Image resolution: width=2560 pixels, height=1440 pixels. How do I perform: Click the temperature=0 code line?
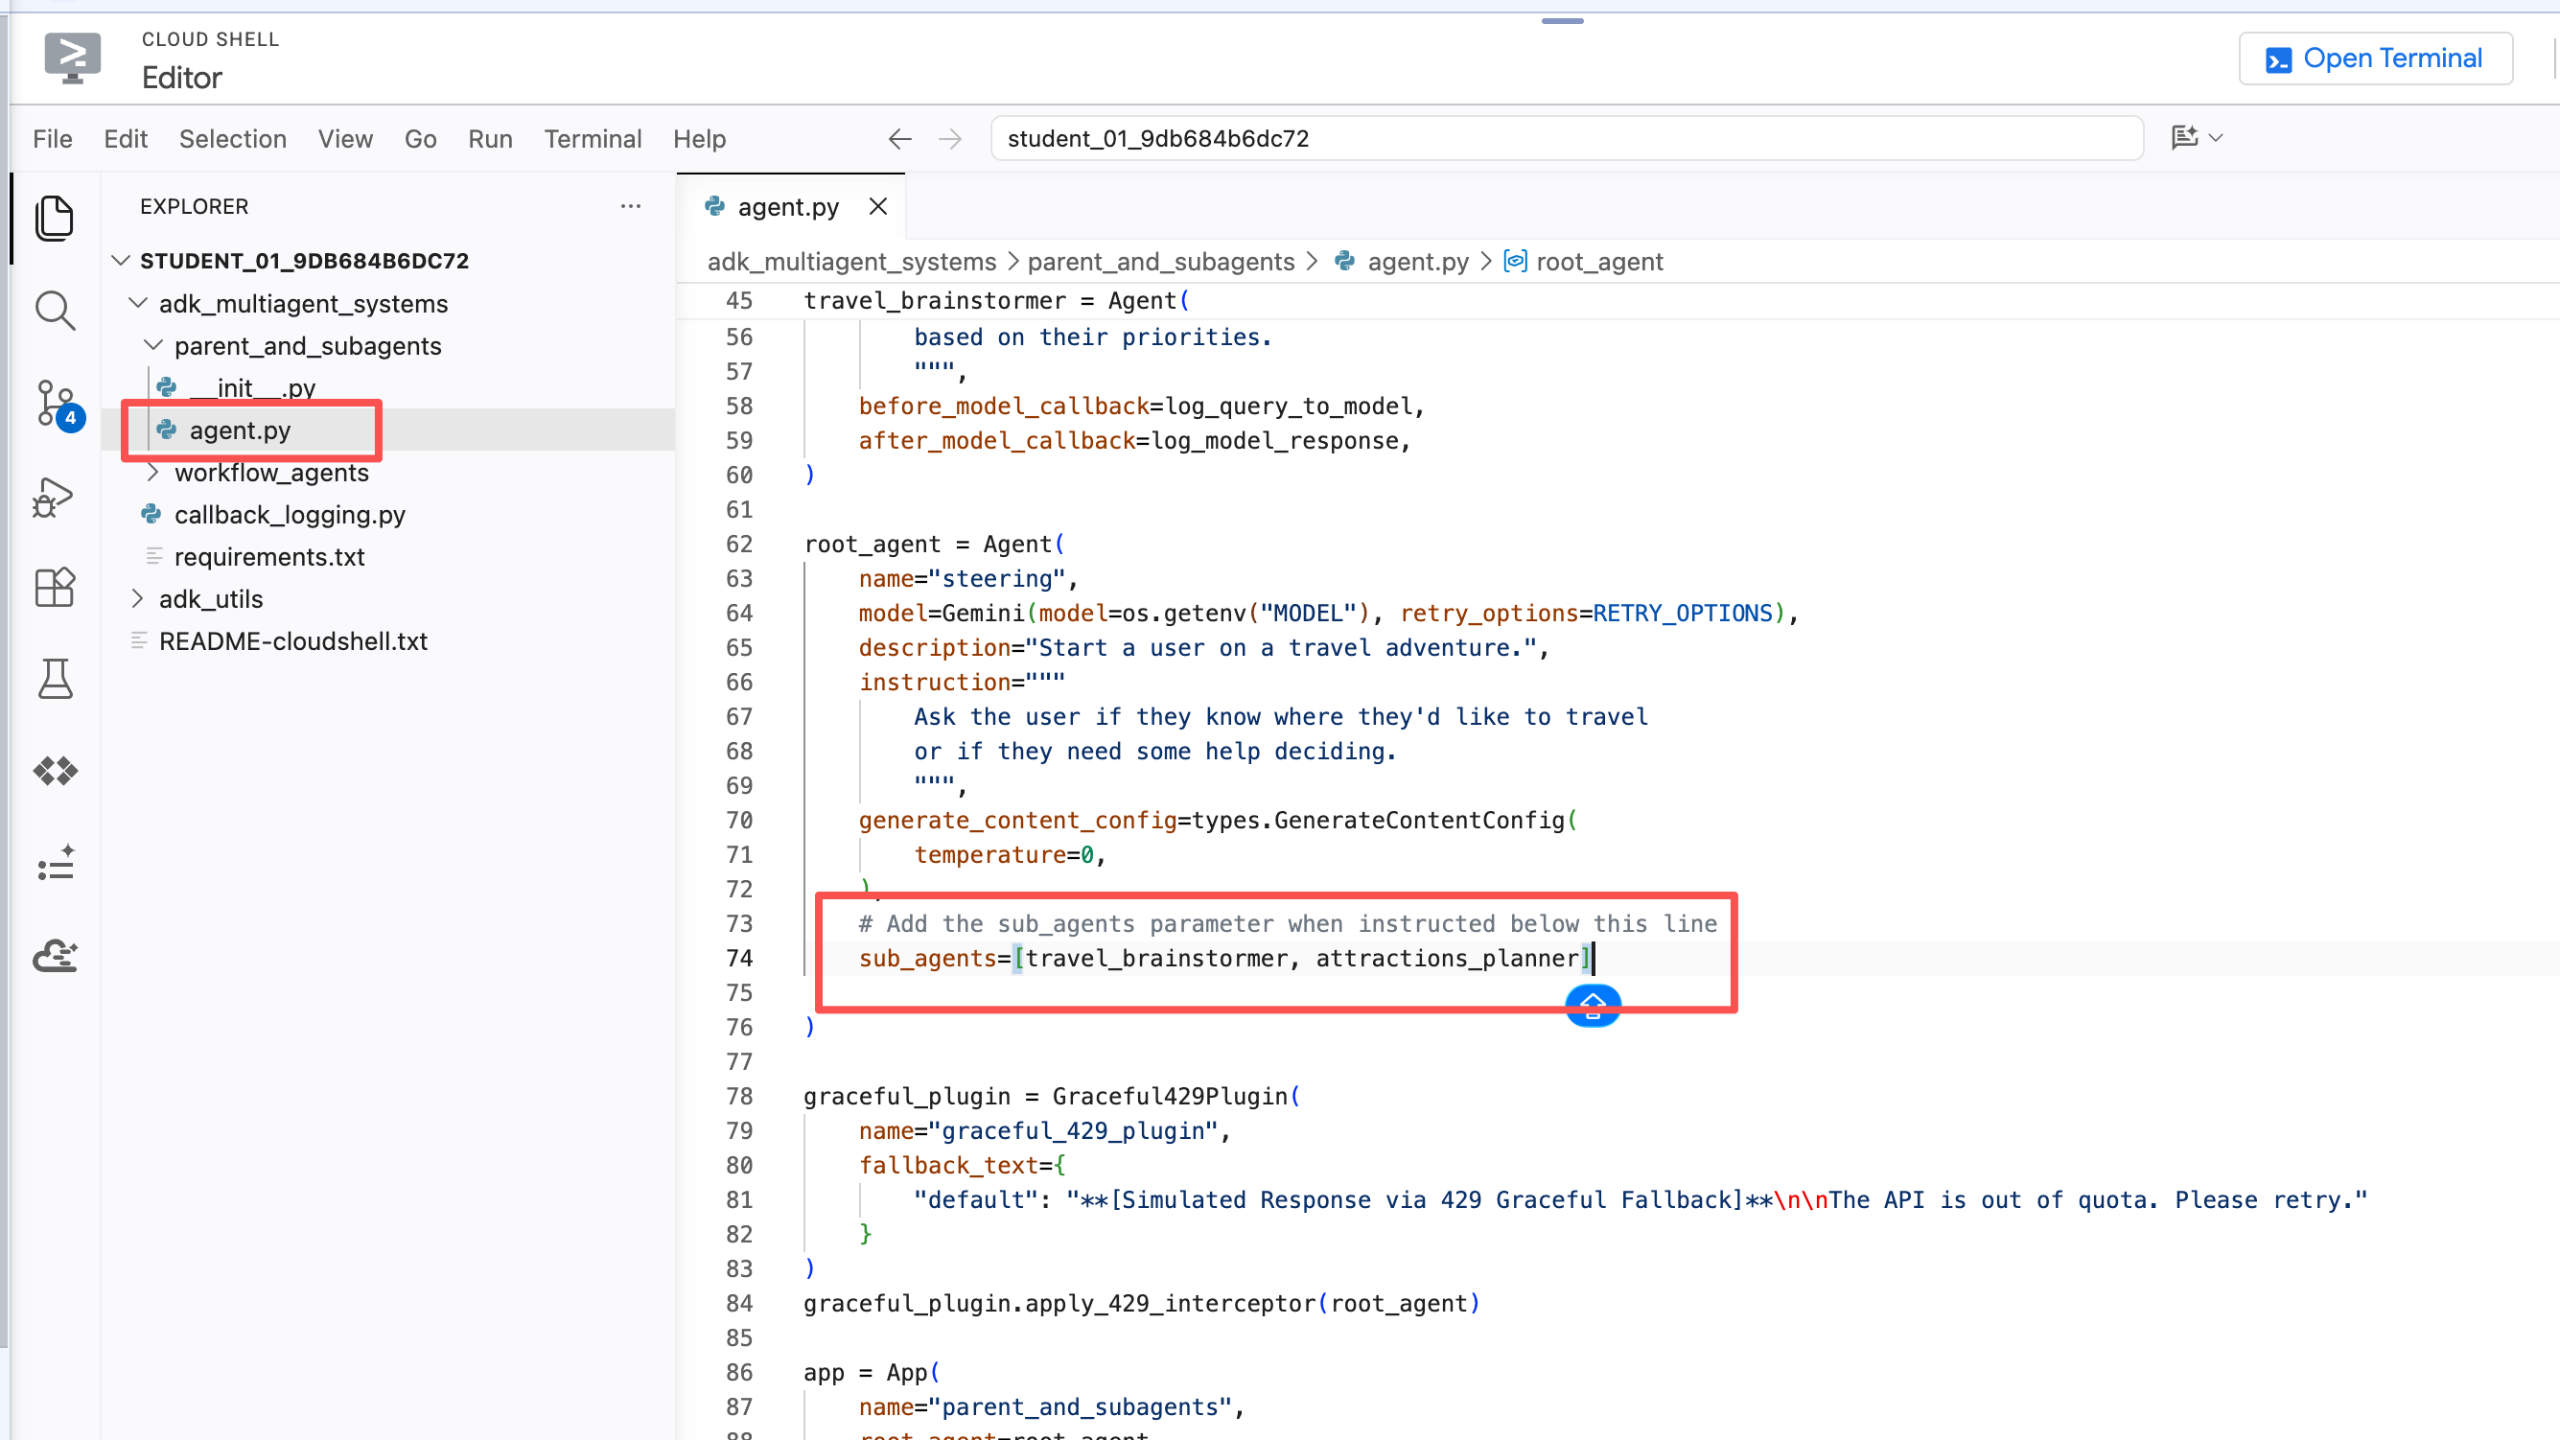(x=1009, y=854)
